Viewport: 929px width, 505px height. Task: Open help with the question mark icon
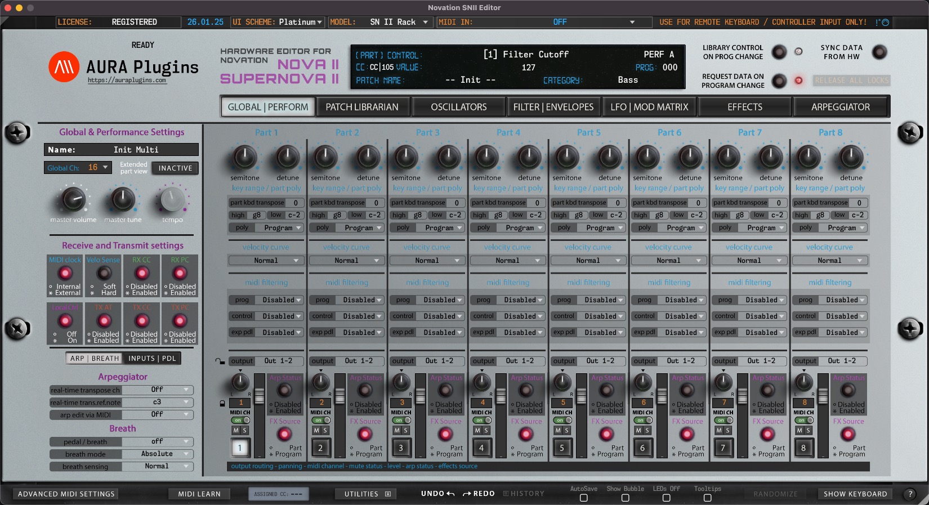pyautogui.click(x=909, y=494)
